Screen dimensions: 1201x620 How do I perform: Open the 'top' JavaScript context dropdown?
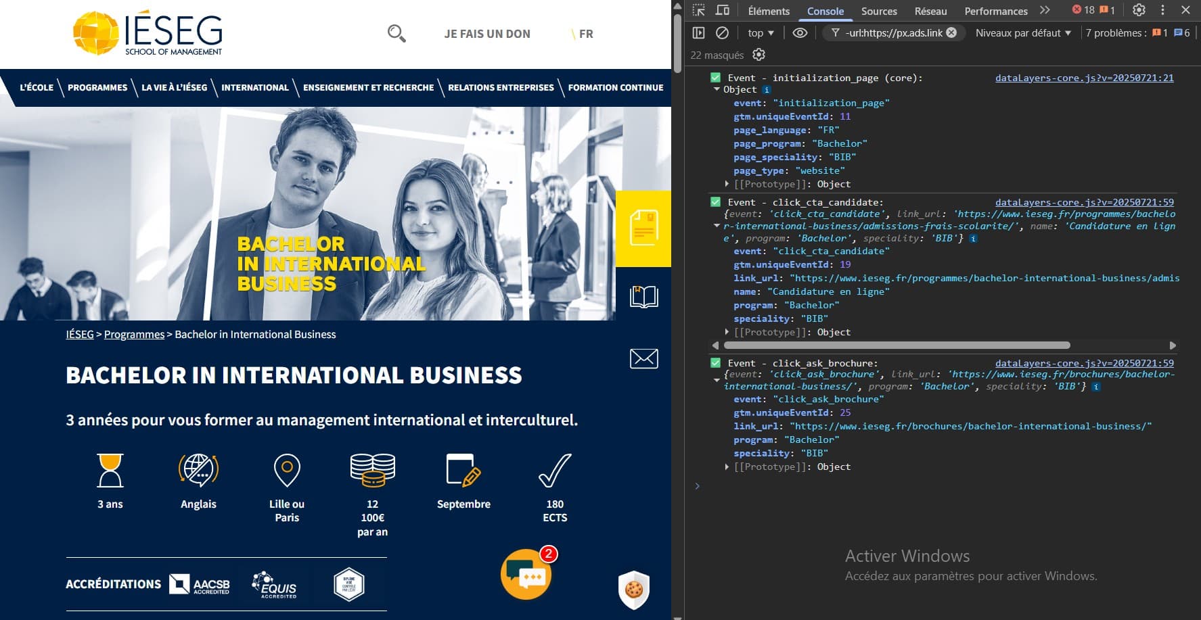tap(761, 32)
